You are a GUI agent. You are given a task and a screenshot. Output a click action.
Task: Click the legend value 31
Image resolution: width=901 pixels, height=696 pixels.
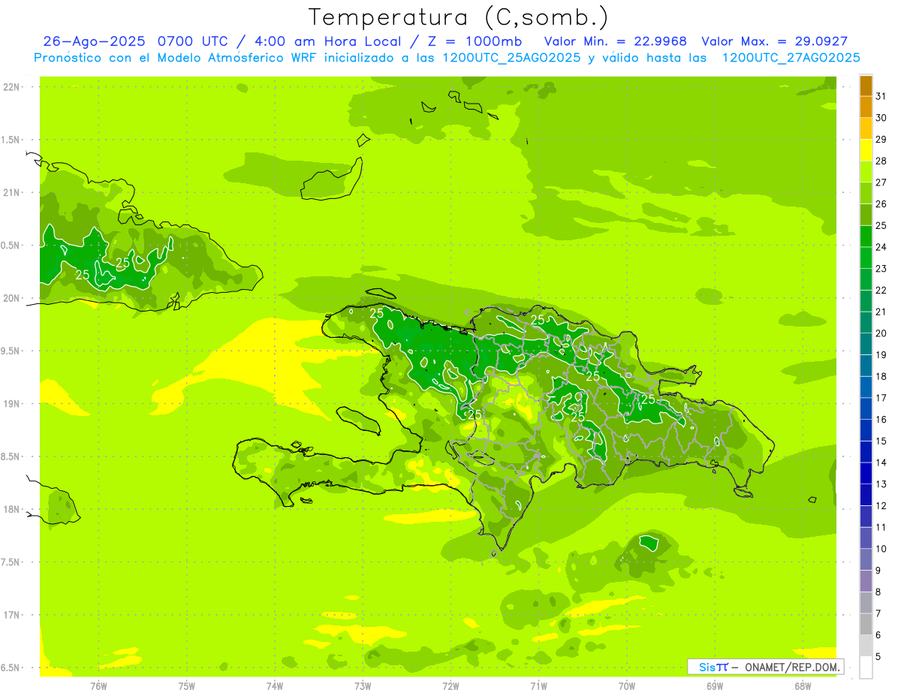tap(881, 96)
